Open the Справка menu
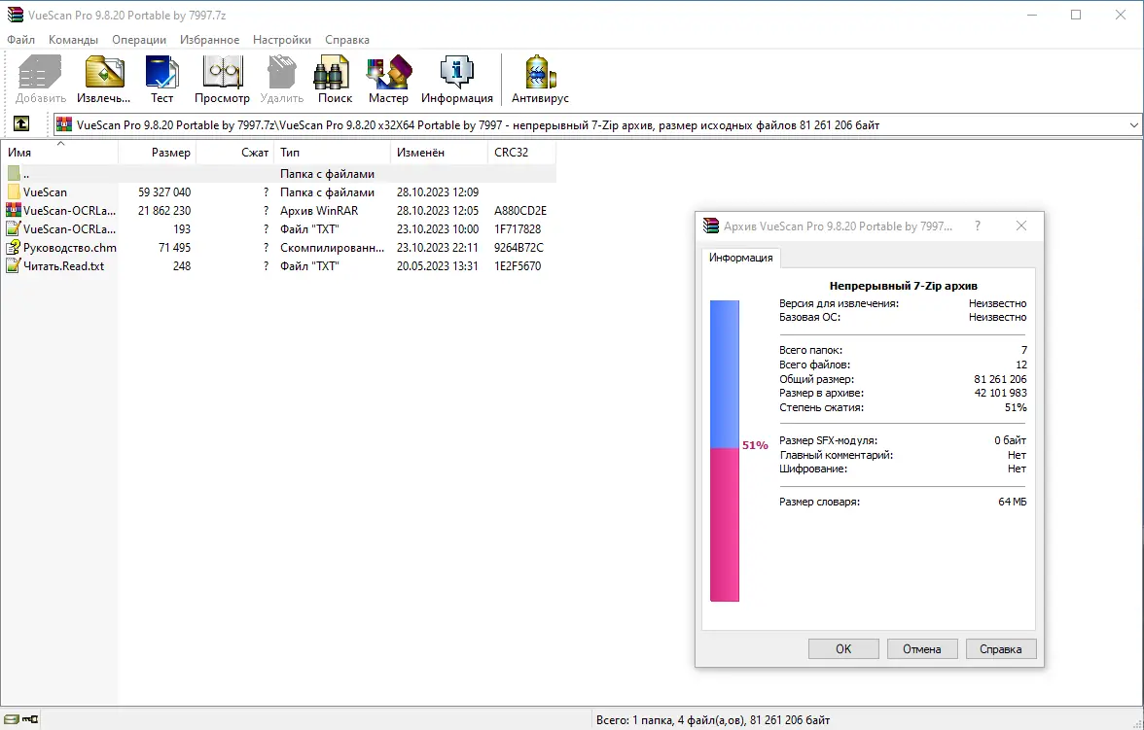The width and height of the screenshot is (1144, 730). (347, 40)
